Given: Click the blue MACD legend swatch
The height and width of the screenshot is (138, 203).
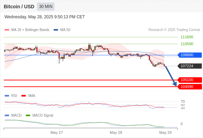Looking at the screenshot, I should (x=7, y=116).
